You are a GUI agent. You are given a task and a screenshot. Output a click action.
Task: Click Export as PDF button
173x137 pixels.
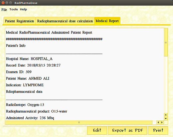tap(127, 130)
